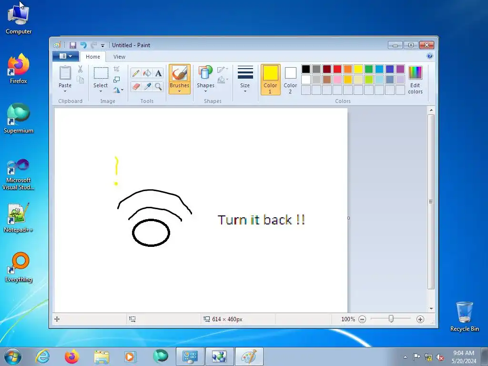Select the Magnifier tool
This screenshot has height=366, width=488.
(x=158, y=86)
